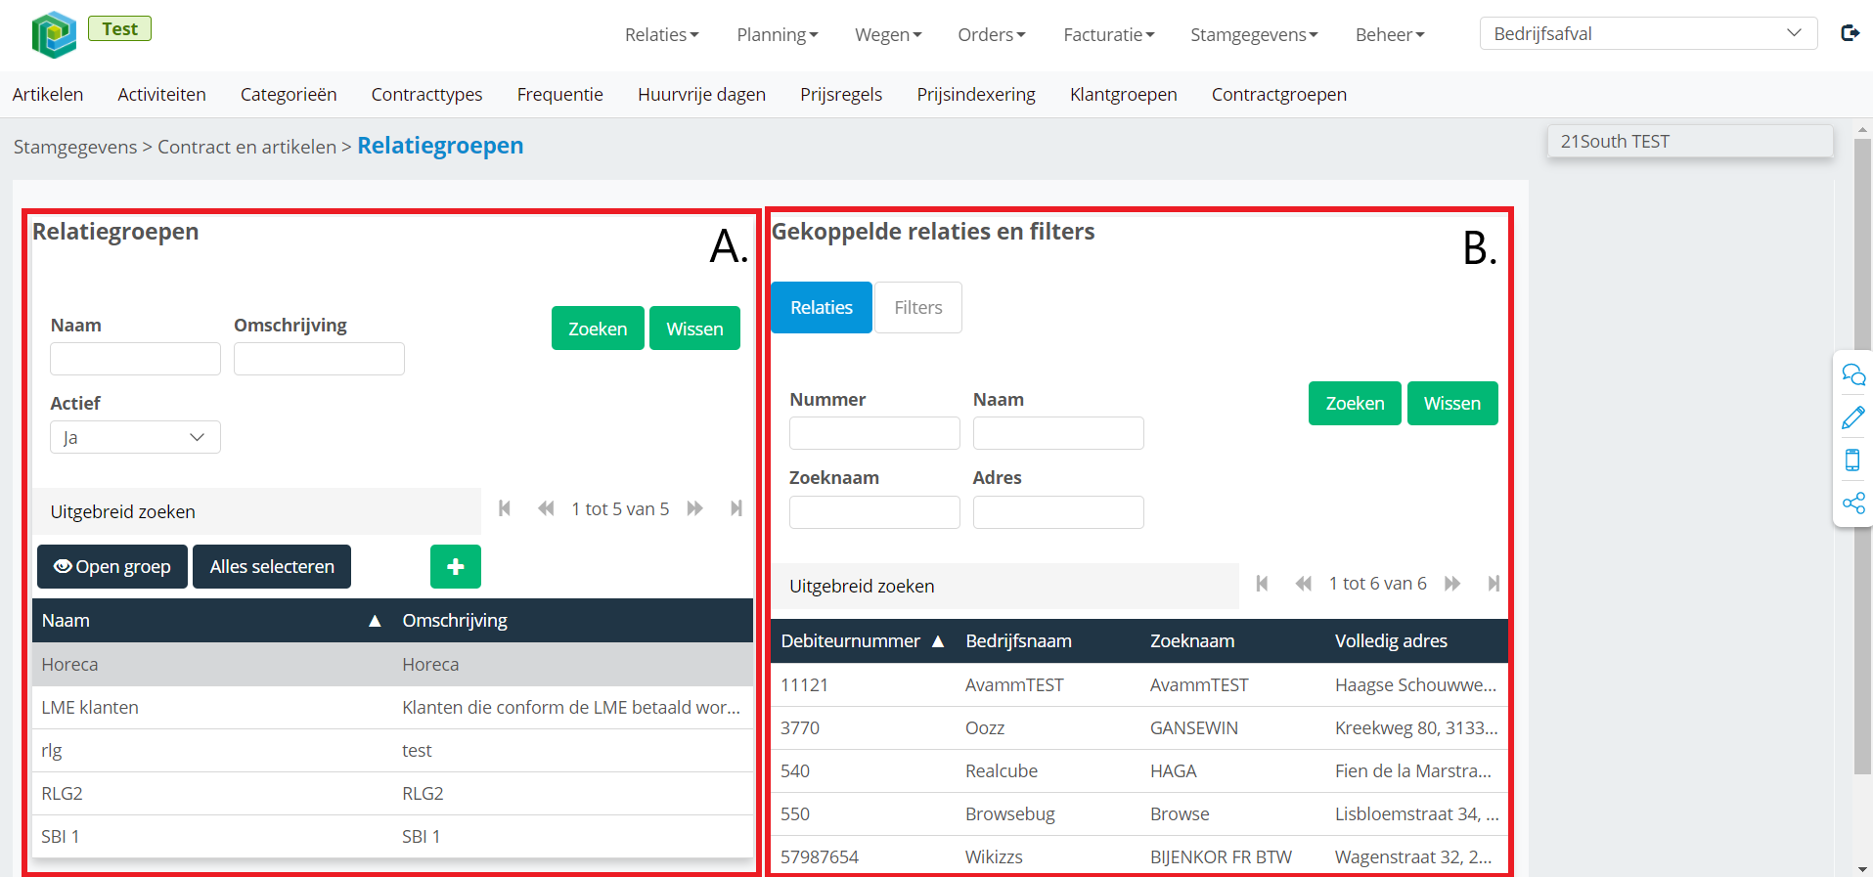Image resolution: width=1873 pixels, height=877 pixels.
Task: Open the Huurvrije dagen submenu item
Action: click(x=701, y=95)
